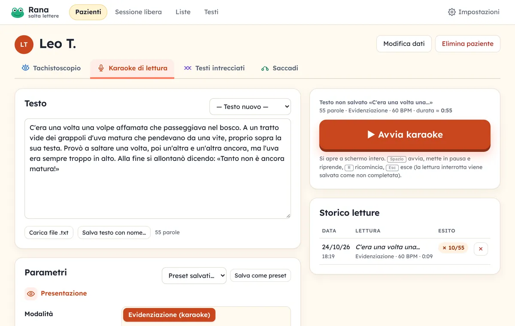Select the Karaoke di lettura tab
This screenshot has width=515, height=326.
pyautogui.click(x=132, y=68)
